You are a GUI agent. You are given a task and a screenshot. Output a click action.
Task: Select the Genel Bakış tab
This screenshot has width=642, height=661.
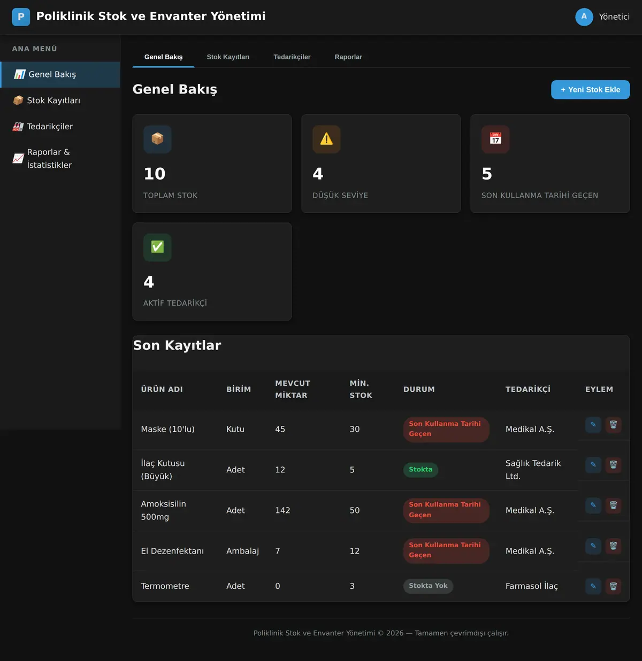[x=163, y=57]
